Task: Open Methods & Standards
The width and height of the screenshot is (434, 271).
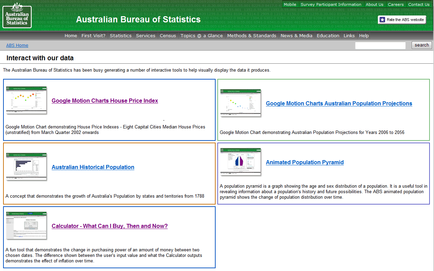Action: pyautogui.click(x=251, y=35)
